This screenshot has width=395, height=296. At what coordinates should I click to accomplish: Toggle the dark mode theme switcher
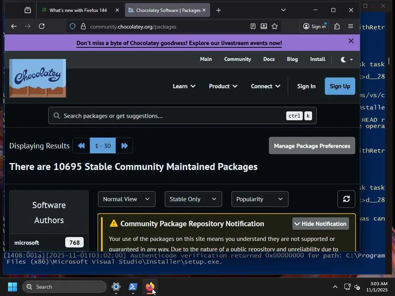pyautogui.click(x=346, y=60)
